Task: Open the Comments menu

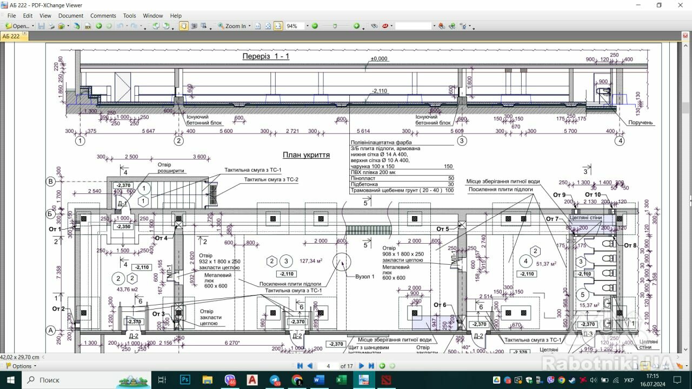Action: (103, 16)
